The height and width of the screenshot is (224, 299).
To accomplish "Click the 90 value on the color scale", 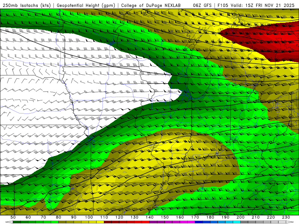I will [x=74, y=217].
